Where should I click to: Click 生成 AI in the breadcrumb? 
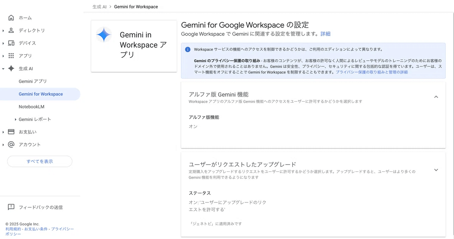click(x=99, y=7)
